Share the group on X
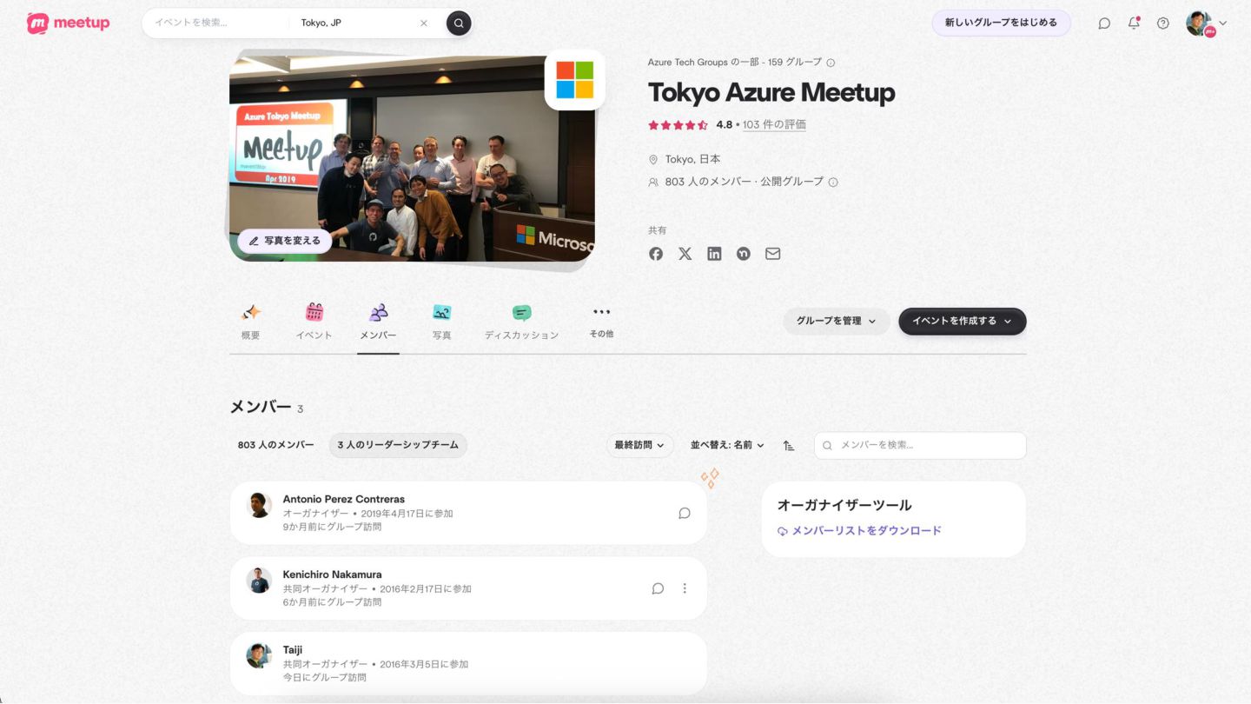1251x704 pixels. [x=685, y=254]
